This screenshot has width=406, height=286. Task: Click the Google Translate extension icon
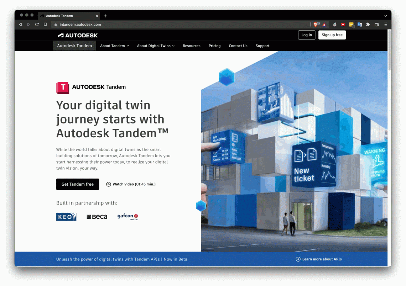pos(360,24)
